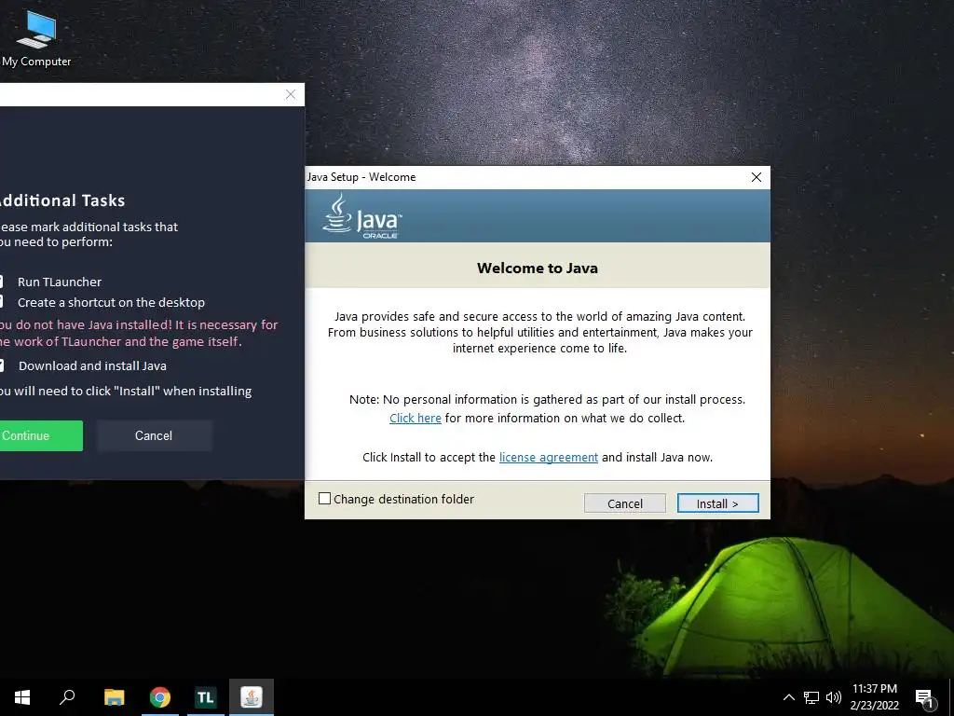Open the license agreement link

(548, 457)
